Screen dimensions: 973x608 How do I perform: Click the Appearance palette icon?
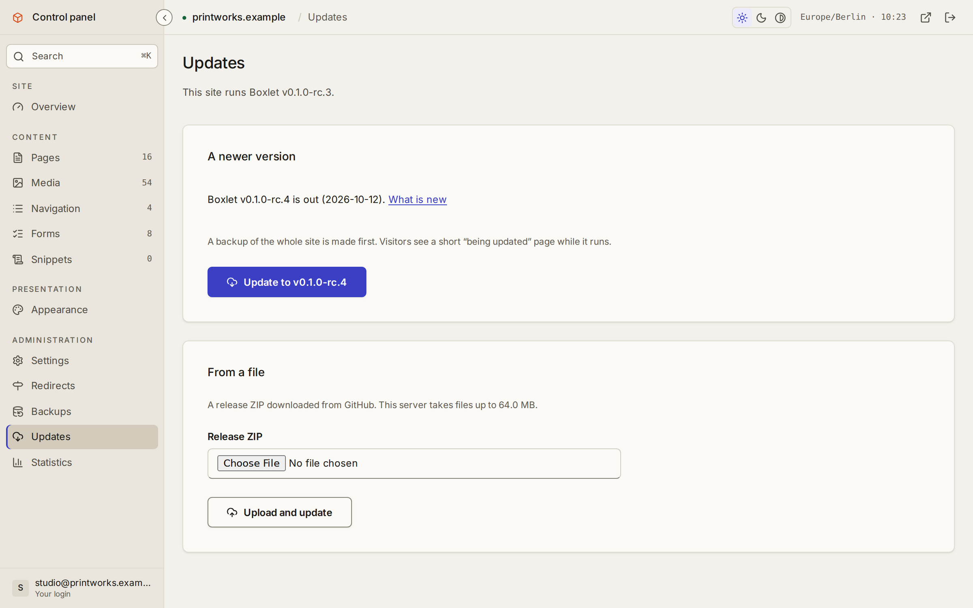tap(18, 310)
